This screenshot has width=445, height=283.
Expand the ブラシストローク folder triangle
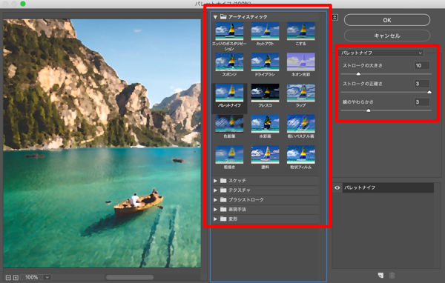[215, 200]
